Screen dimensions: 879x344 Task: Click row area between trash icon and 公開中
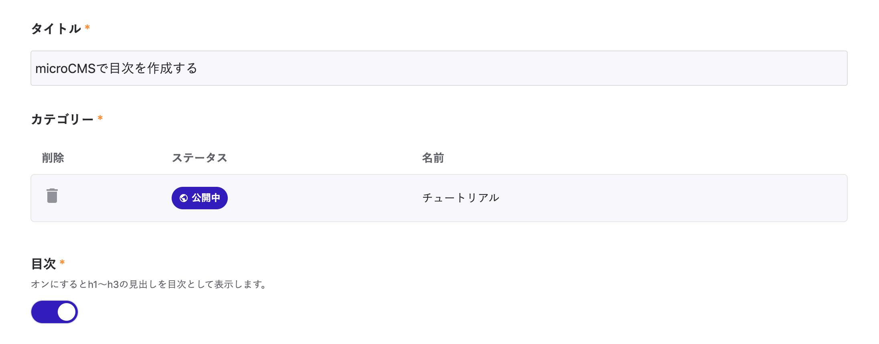[x=116, y=198]
